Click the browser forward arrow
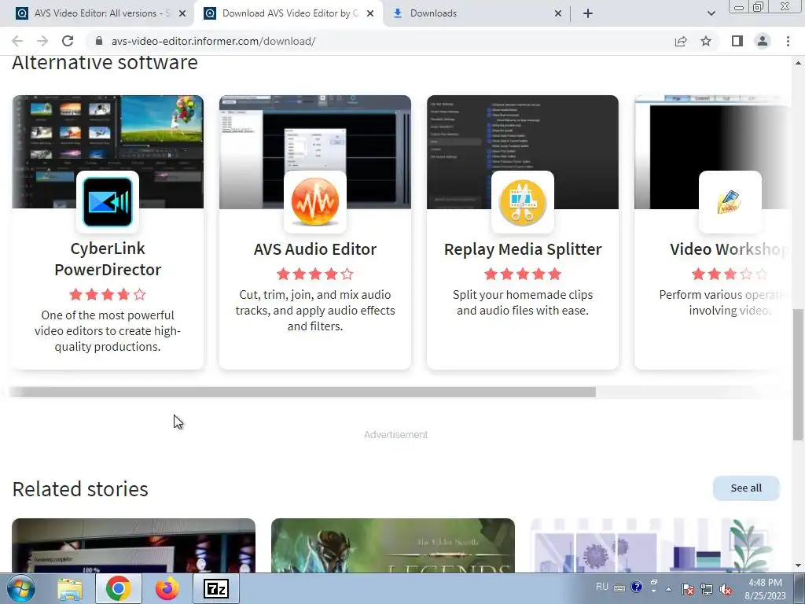805x604 pixels. coord(42,41)
